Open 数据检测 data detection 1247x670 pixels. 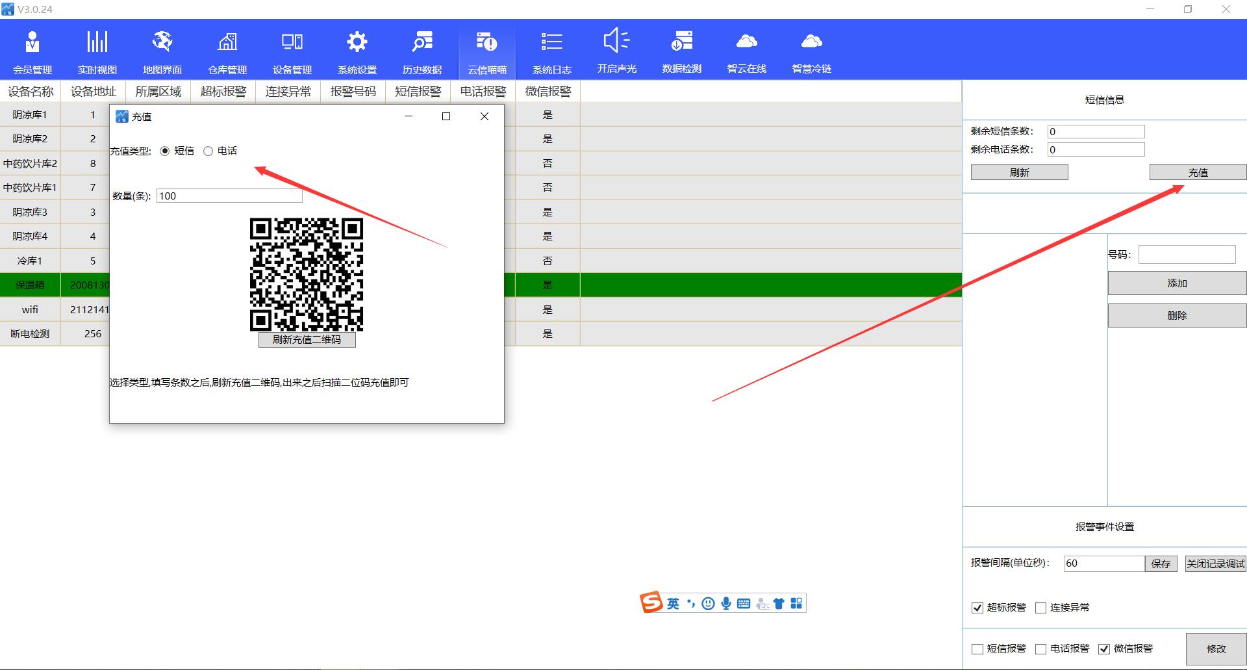click(x=682, y=52)
